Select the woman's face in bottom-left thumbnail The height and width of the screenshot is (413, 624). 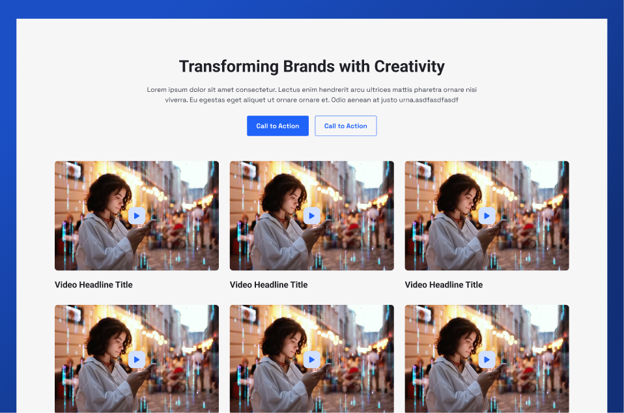(x=119, y=343)
